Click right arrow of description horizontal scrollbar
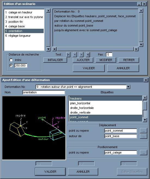150x179 pixels. (x=136, y=49)
